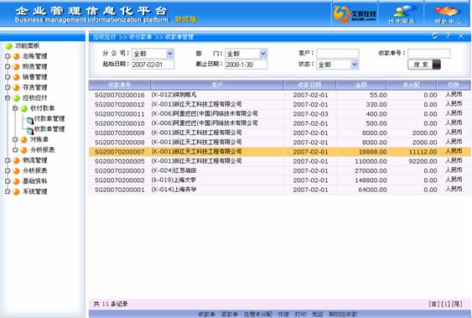
Task: Click the orange orb beside 存货管理
Action: point(16,87)
